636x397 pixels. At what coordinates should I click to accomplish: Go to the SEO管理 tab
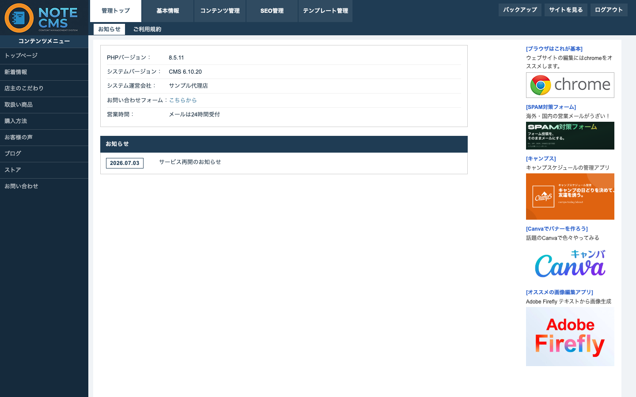tap(272, 11)
